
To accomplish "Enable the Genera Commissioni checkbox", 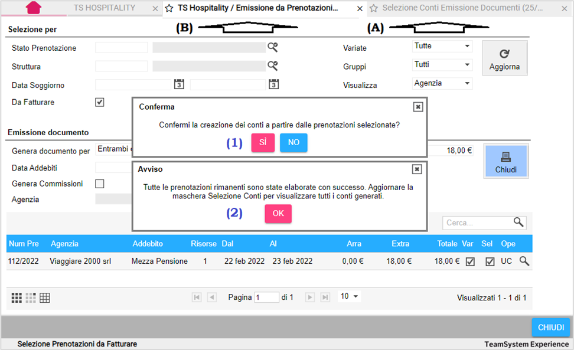I will tap(100, 184).
